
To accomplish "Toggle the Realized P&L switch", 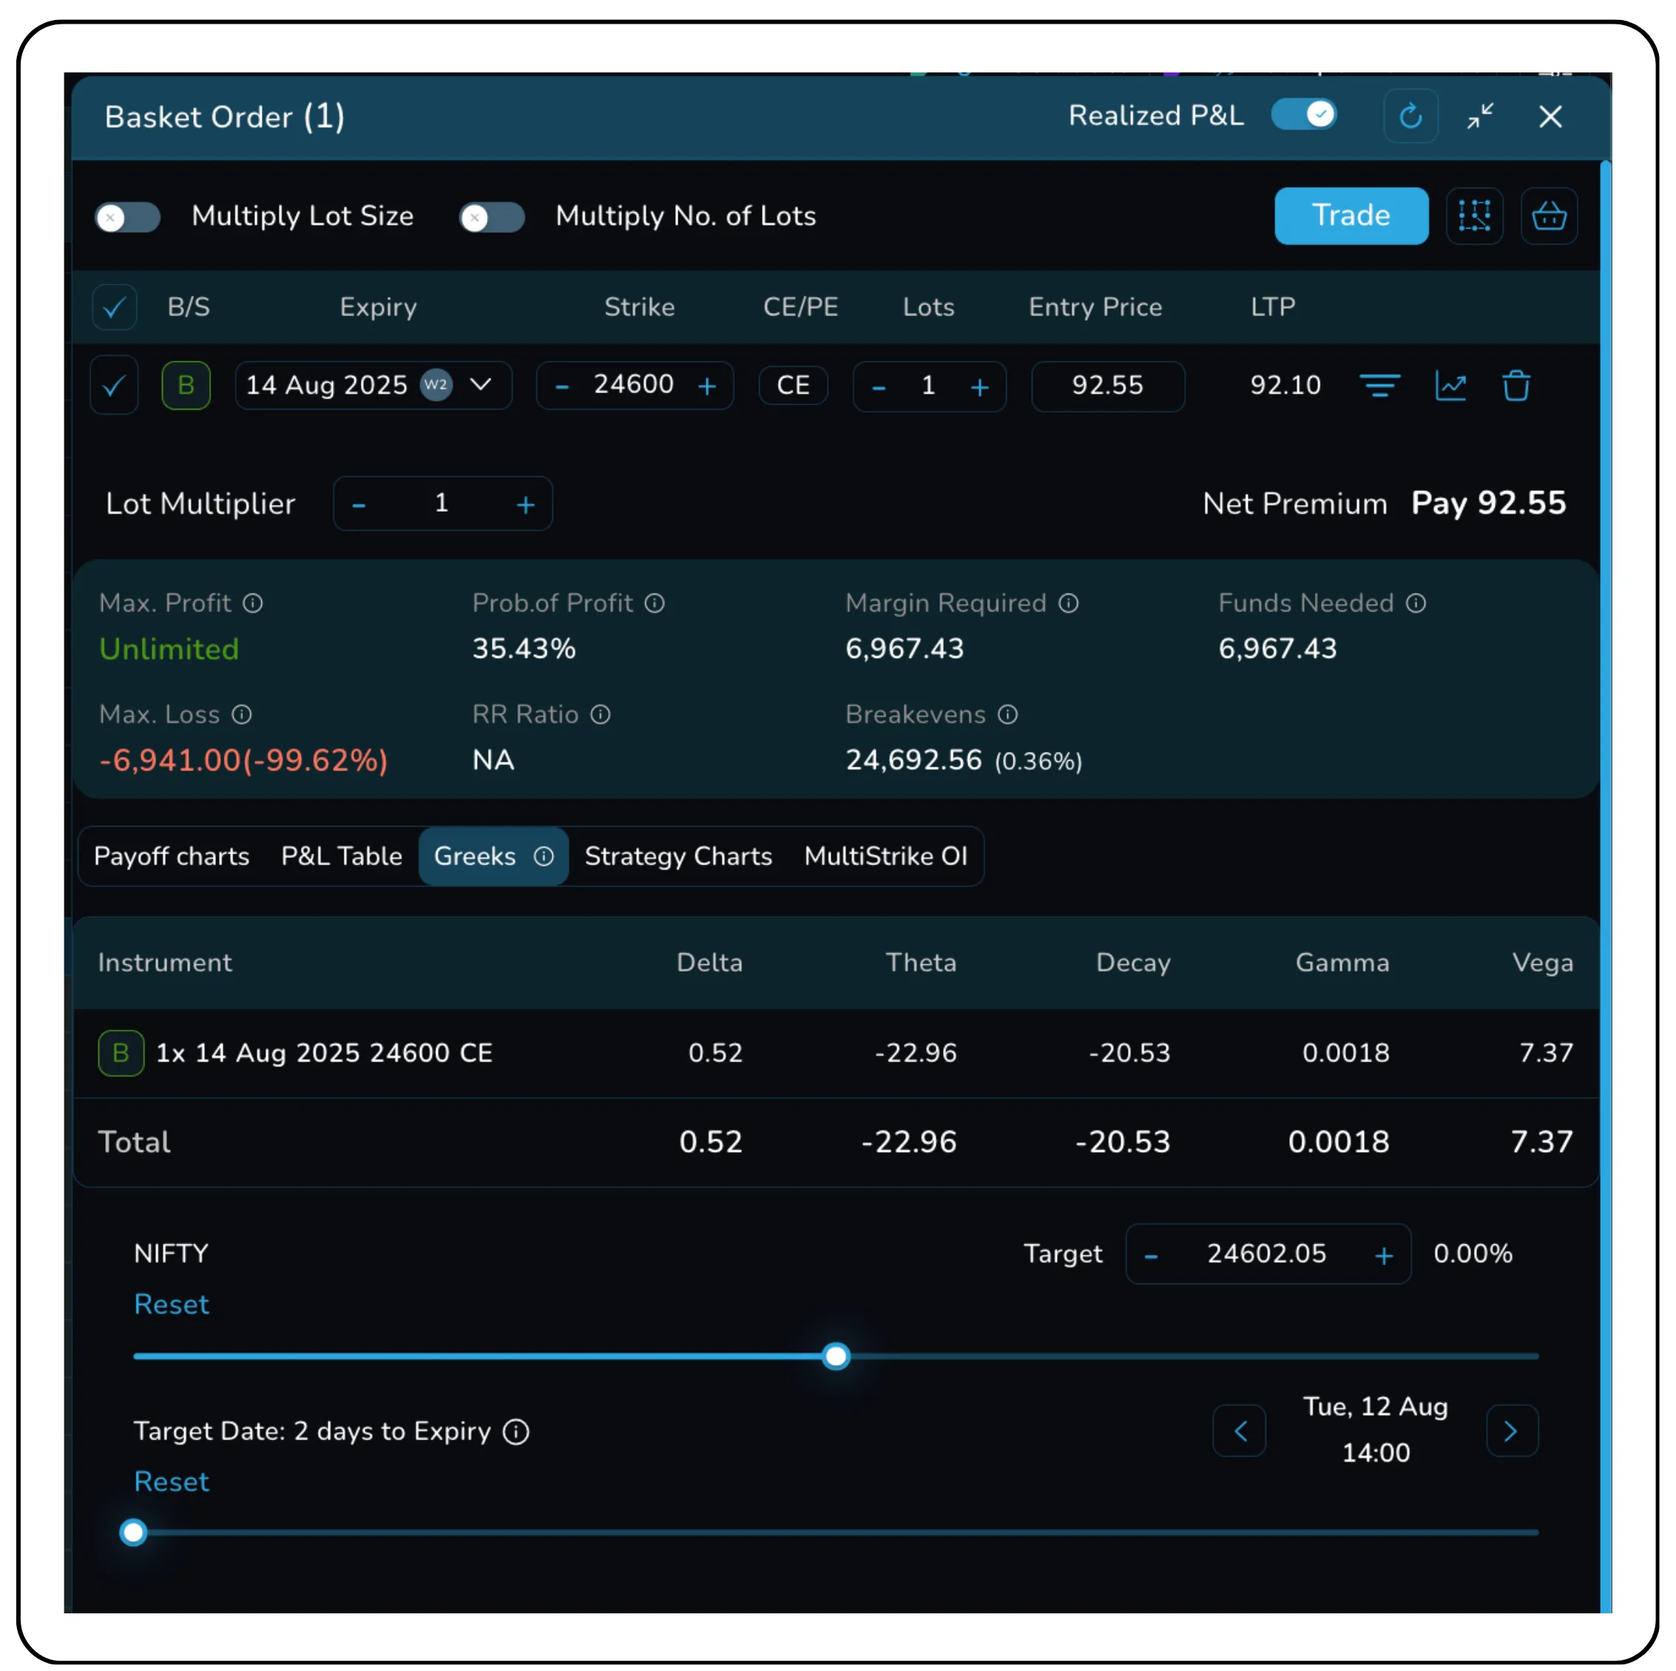I will (x=1304, y=115).
